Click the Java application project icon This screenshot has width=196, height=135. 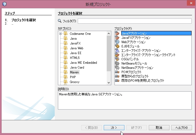pyautogui.click(x=117, y=33)
